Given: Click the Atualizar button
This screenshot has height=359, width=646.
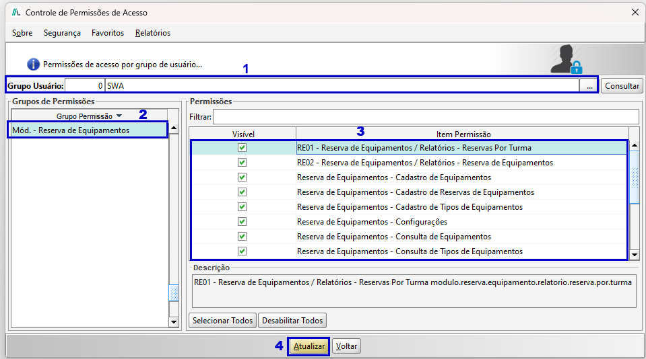Looking at the screenshot, I should [309, 346].
